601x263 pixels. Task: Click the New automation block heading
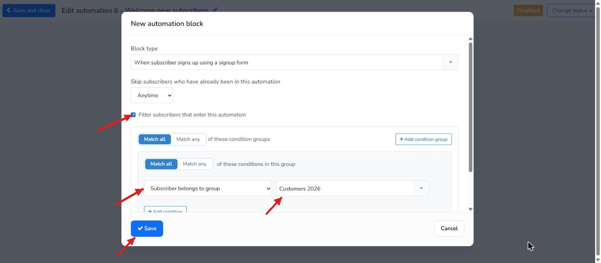coord(167,23)
